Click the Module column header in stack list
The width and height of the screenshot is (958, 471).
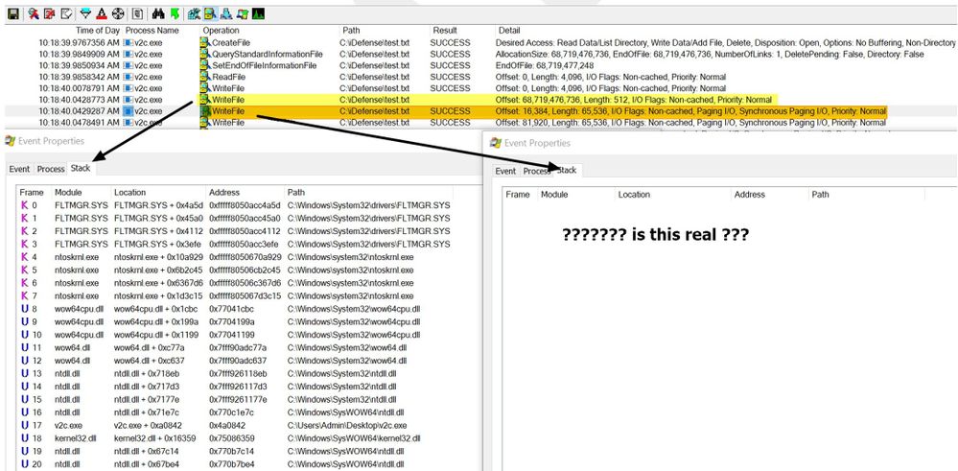click(69, 193)
